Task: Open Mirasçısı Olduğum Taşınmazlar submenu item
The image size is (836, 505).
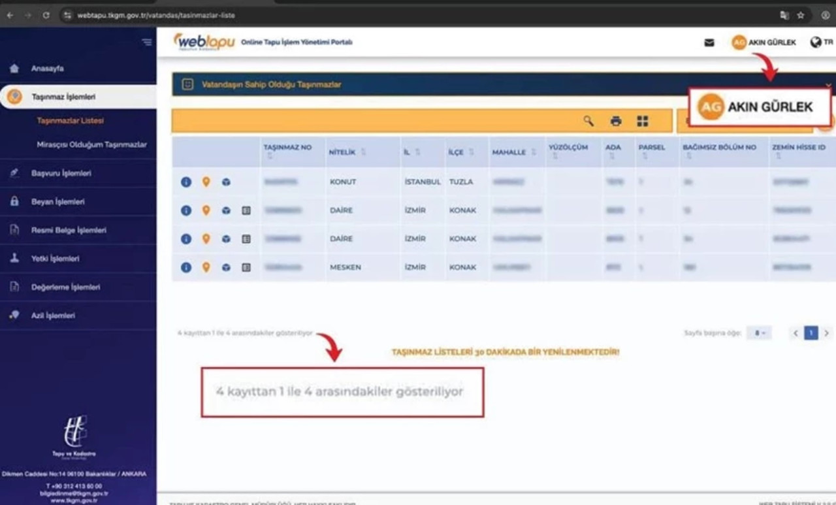Action: [x=91, y=144]
